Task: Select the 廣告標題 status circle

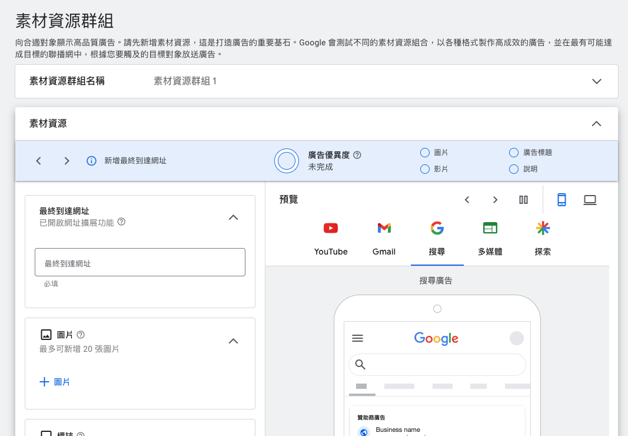Action: point(514,153)
